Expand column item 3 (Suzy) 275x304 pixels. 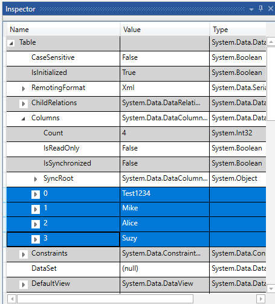[36, 239]
